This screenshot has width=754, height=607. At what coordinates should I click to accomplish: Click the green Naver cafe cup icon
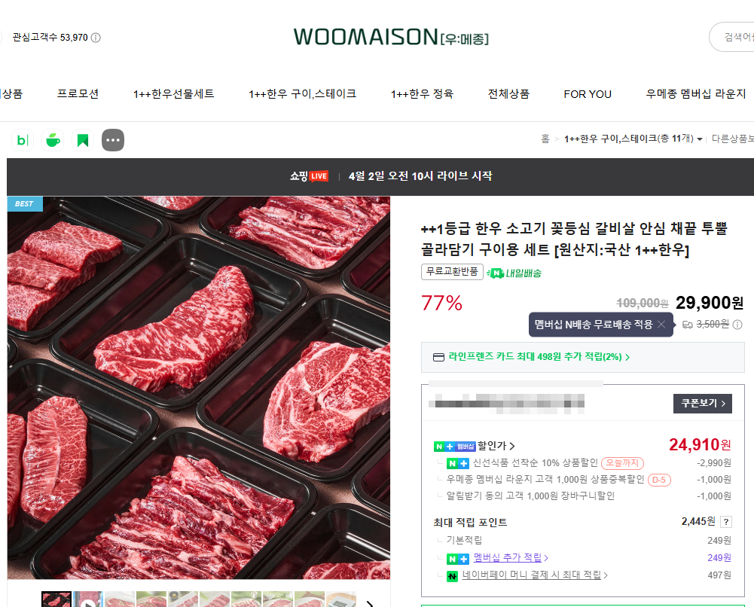[53, 140]
